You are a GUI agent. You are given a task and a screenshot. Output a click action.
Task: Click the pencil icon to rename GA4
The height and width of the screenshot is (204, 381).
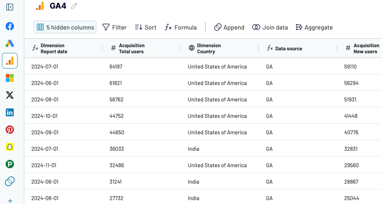point(74,6)
